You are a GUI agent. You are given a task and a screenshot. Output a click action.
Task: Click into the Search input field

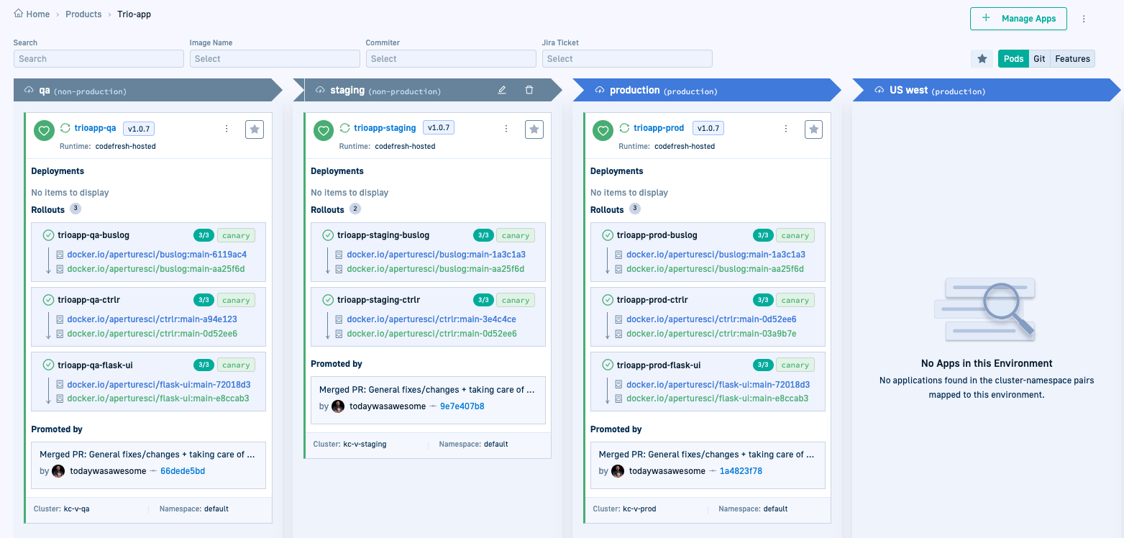pyautogui.click(x=99, y=59)
